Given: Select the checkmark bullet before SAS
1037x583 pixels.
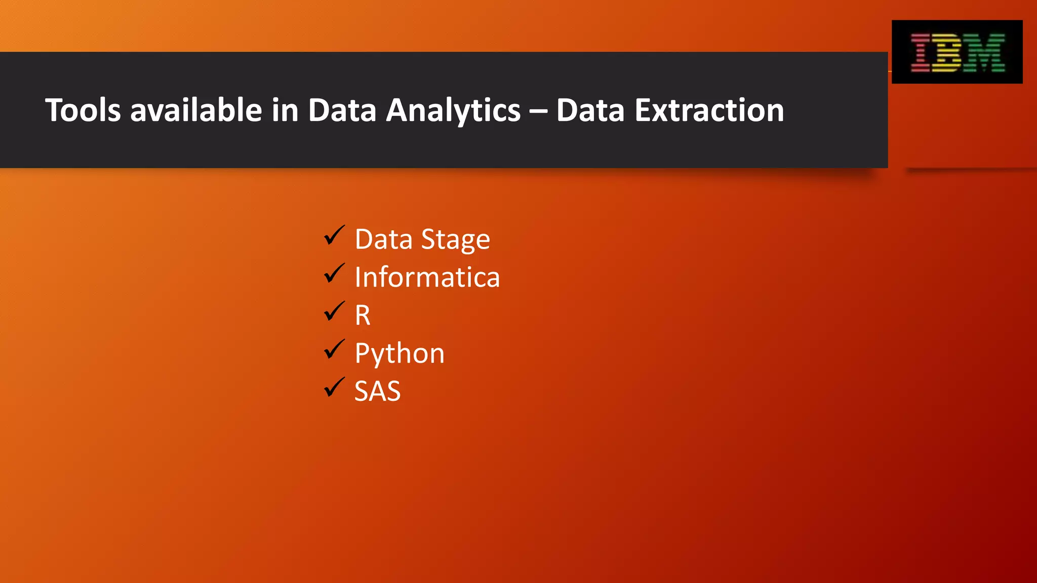Looking at the screenshot, I should tap(334, 387).
